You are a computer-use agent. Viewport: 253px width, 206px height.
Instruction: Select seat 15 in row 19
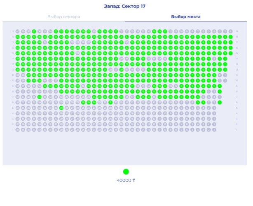pos(154,31)
